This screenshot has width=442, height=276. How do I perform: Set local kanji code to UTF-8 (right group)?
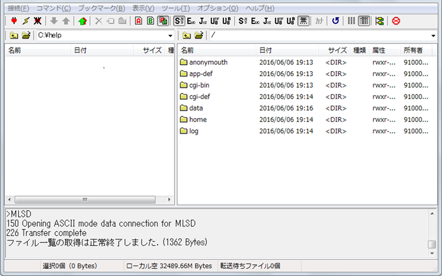tap(279, 21)
